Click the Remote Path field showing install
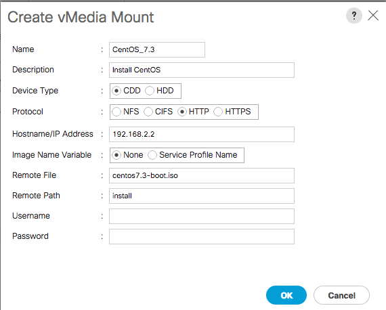The height and width of the screenshot is (310, 386). [x=202, y=196]
